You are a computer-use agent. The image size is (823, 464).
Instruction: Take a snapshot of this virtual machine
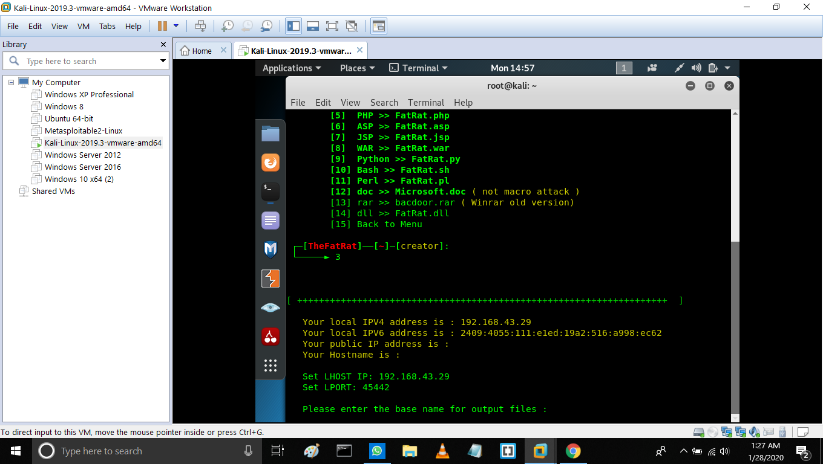[x=228, y=26]
